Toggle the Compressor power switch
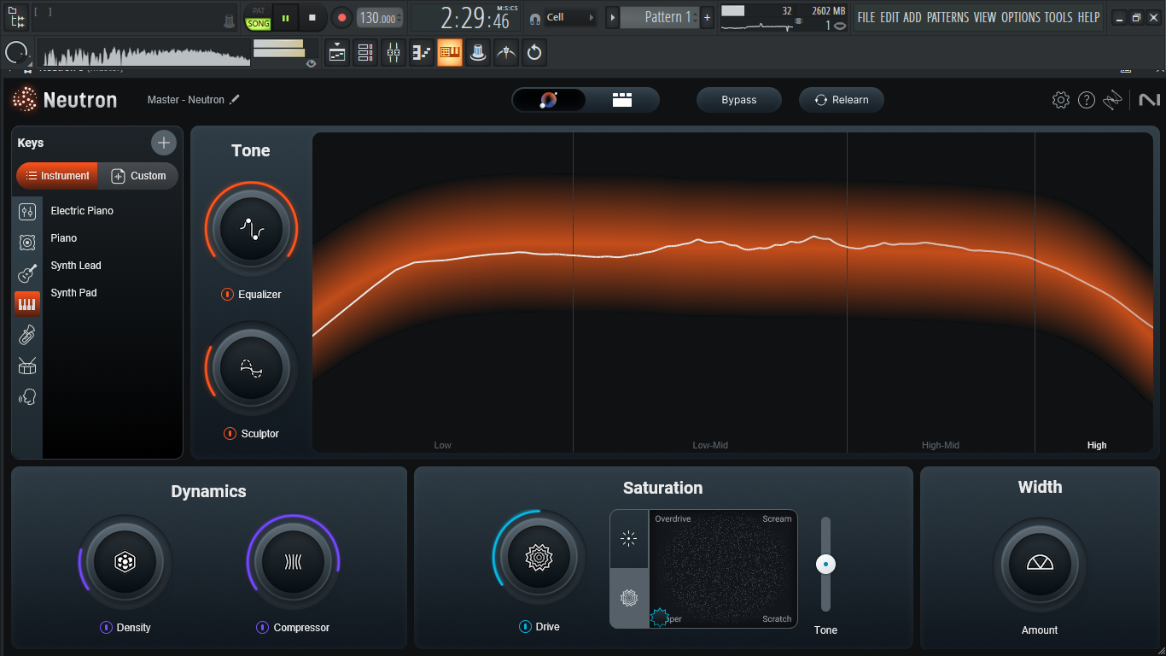Image resolution: width=1166 pixels, height=656 pixels. (x=263, y=628)
